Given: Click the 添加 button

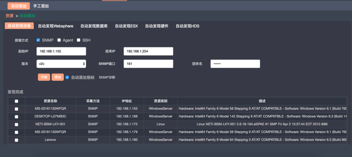Looking at the screenshot, I should pos(57,77).
